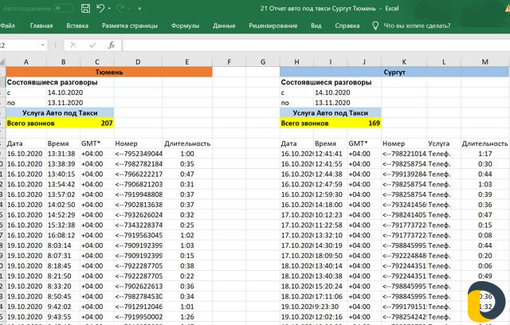Customize the Quick Access Toolbar dropdown
510x325 pixels.
pyautogui.click(x=139, y=9)
